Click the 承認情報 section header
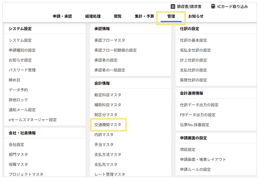This screenshot has width=259, height=178. click(x=102, y=29)
